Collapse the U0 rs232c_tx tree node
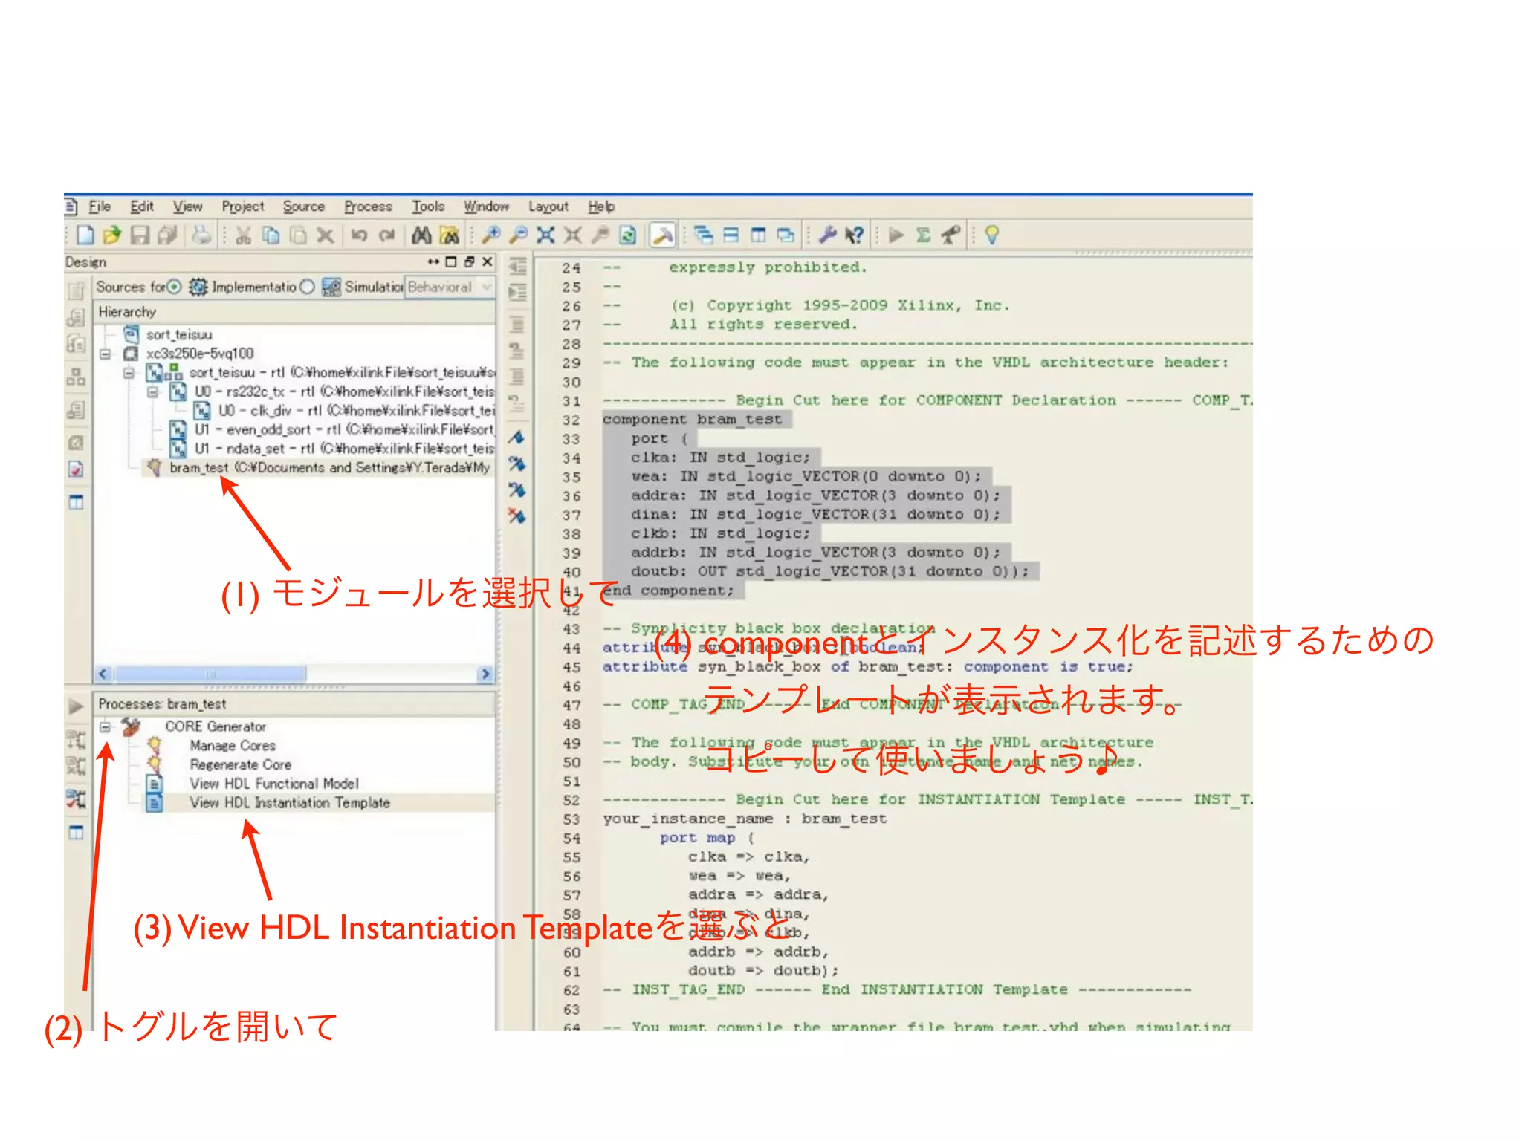 point(153,391)
